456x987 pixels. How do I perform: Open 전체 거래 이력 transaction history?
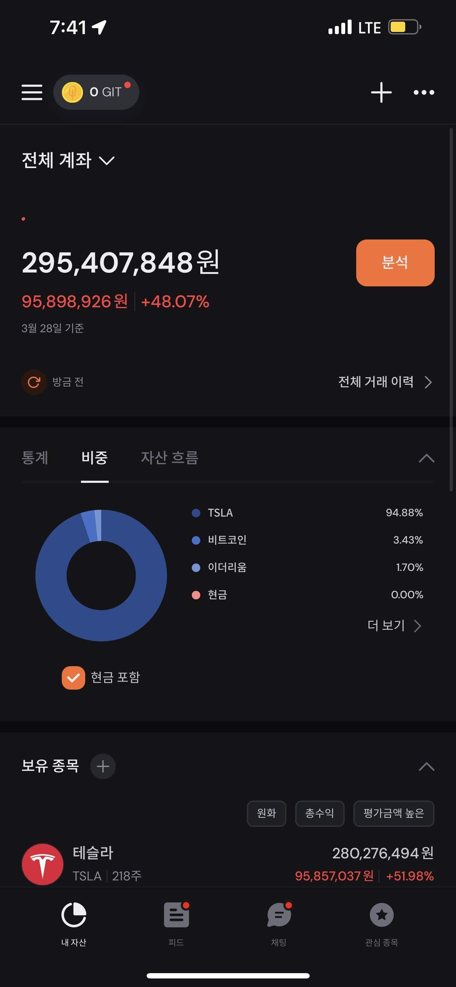coord(385,382)
